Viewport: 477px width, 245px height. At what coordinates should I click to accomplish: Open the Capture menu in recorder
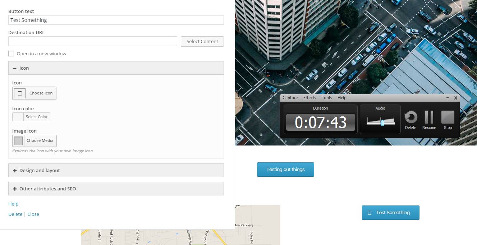click(x=290, y=98)
